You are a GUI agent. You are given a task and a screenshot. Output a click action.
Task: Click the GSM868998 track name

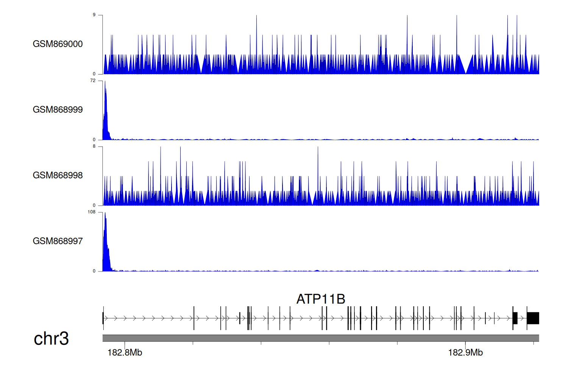pos(58,175)
